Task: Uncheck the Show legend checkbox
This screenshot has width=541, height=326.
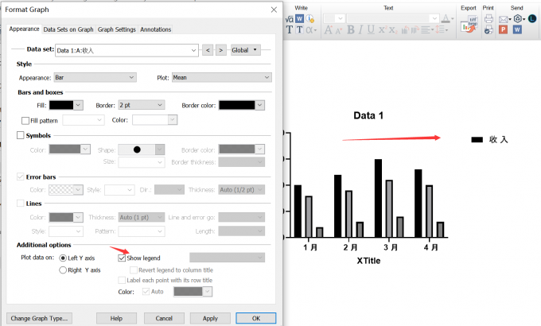Action: pos(122,258)
